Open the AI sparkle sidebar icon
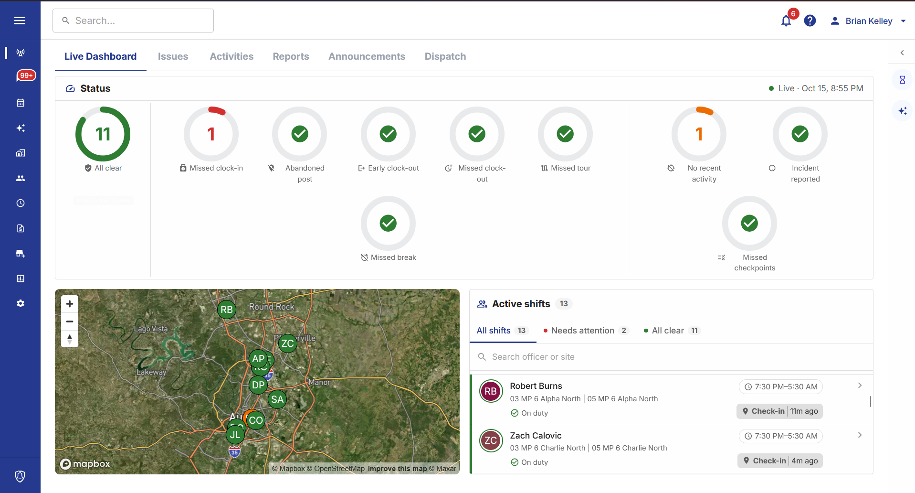Viewport: 915px width, 493px height. 21,128
